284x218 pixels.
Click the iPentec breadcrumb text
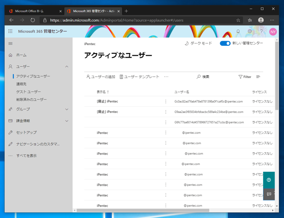tap(89, 44)
